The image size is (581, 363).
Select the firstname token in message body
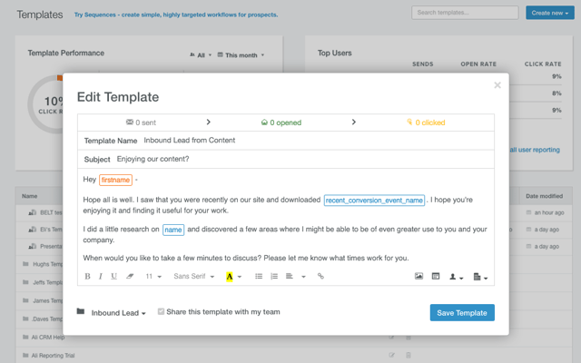(x=115, y=180)
